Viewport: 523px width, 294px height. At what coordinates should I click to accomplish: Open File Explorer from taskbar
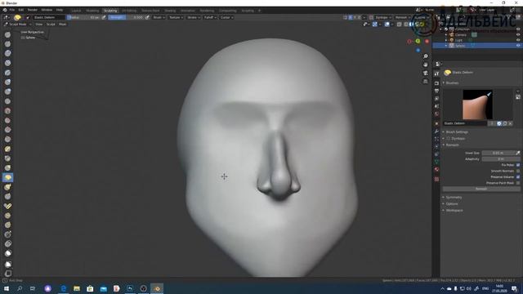pyautogui.click(x=77, y=288)
